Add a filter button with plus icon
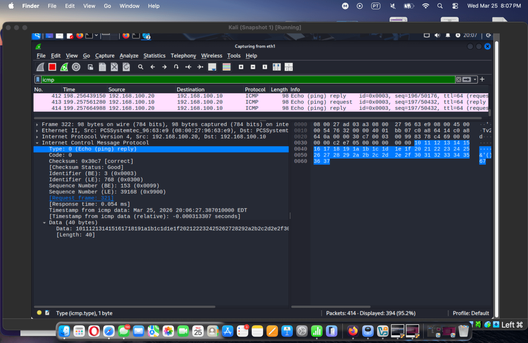Viewport: 528px width, 343px height. (x=482, y=79)
